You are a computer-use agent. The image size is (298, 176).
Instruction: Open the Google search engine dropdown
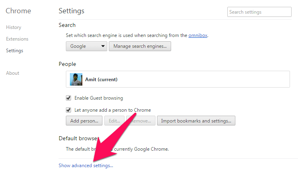tap(86, 46)
